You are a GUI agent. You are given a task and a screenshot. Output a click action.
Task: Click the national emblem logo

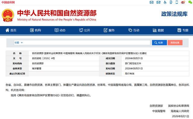tap(8, 15)
